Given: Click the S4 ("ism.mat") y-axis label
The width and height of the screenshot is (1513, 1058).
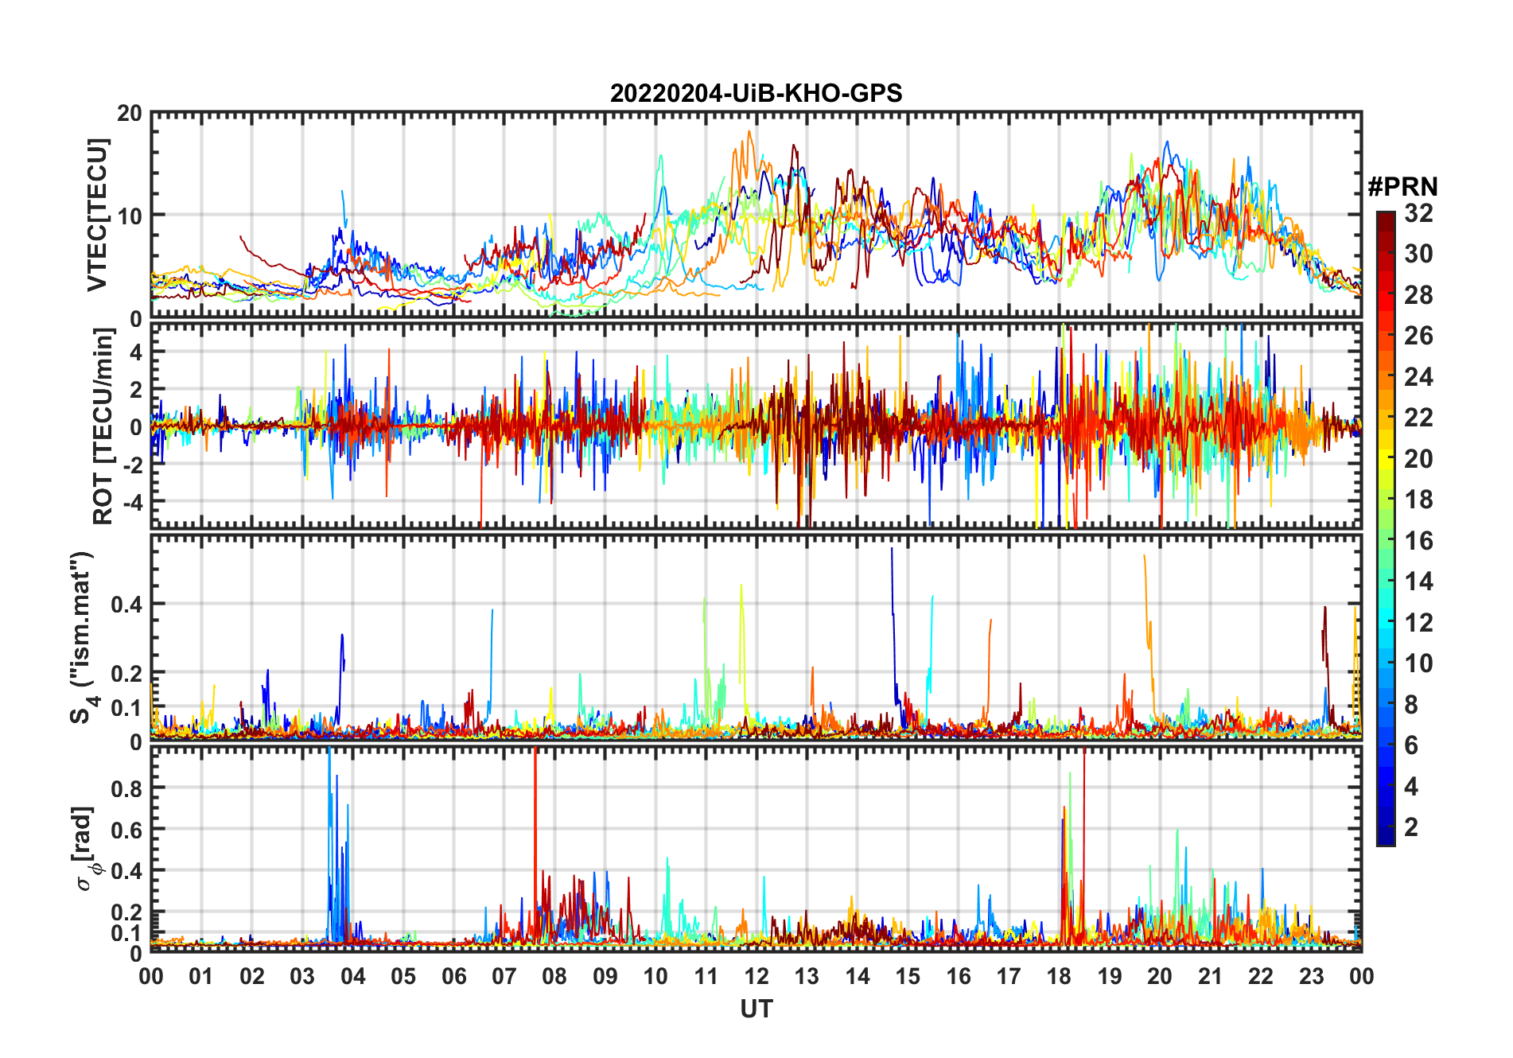Looking at the screenshot, I should tap(82, 638).
